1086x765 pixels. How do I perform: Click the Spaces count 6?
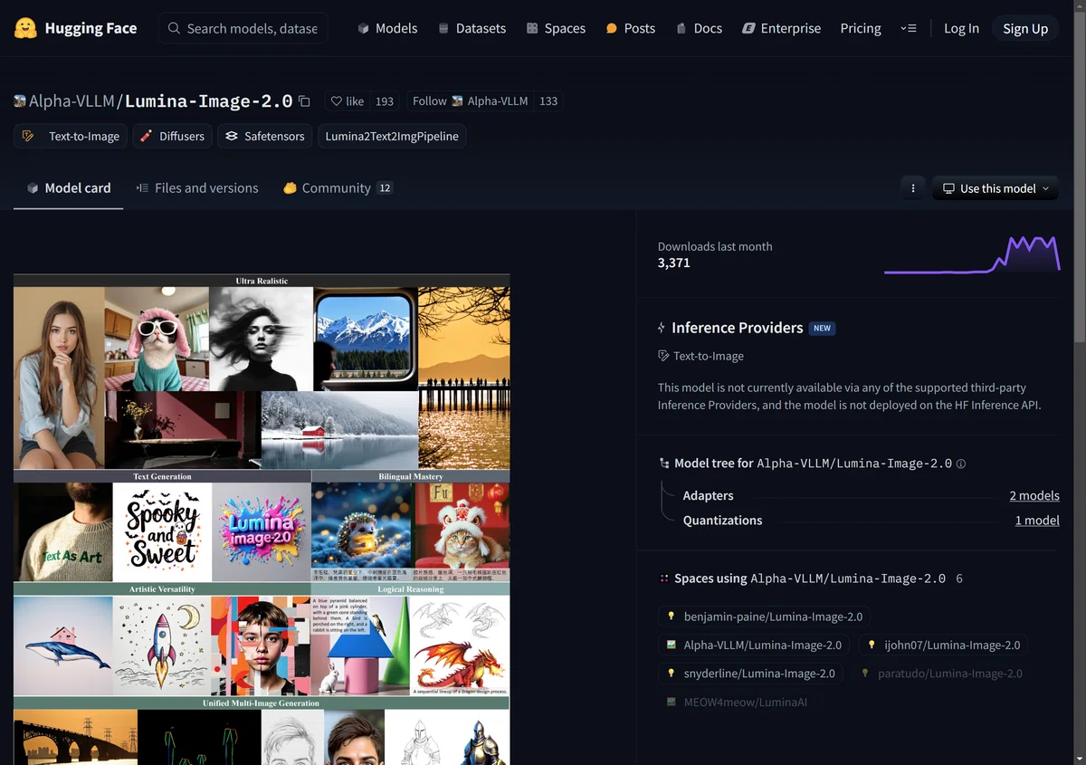tap(959, 579)
